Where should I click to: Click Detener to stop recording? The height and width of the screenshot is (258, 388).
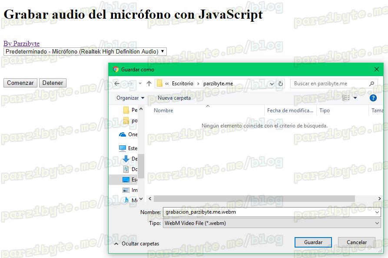tap(53, 83)
